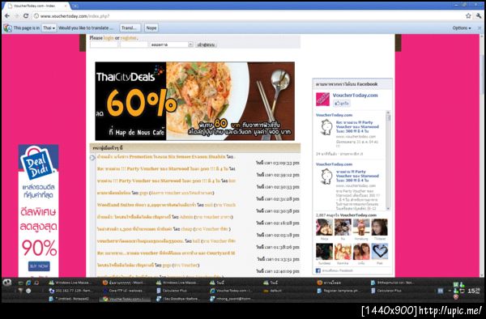
Task: Open the VoucherToday.com Facebook page link
Action: point(355,95)
